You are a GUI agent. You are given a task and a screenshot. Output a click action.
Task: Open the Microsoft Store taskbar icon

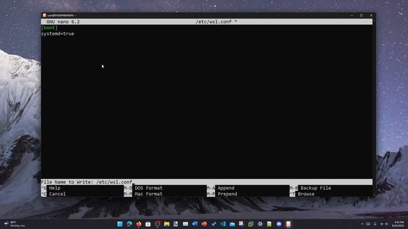point(148,224)
